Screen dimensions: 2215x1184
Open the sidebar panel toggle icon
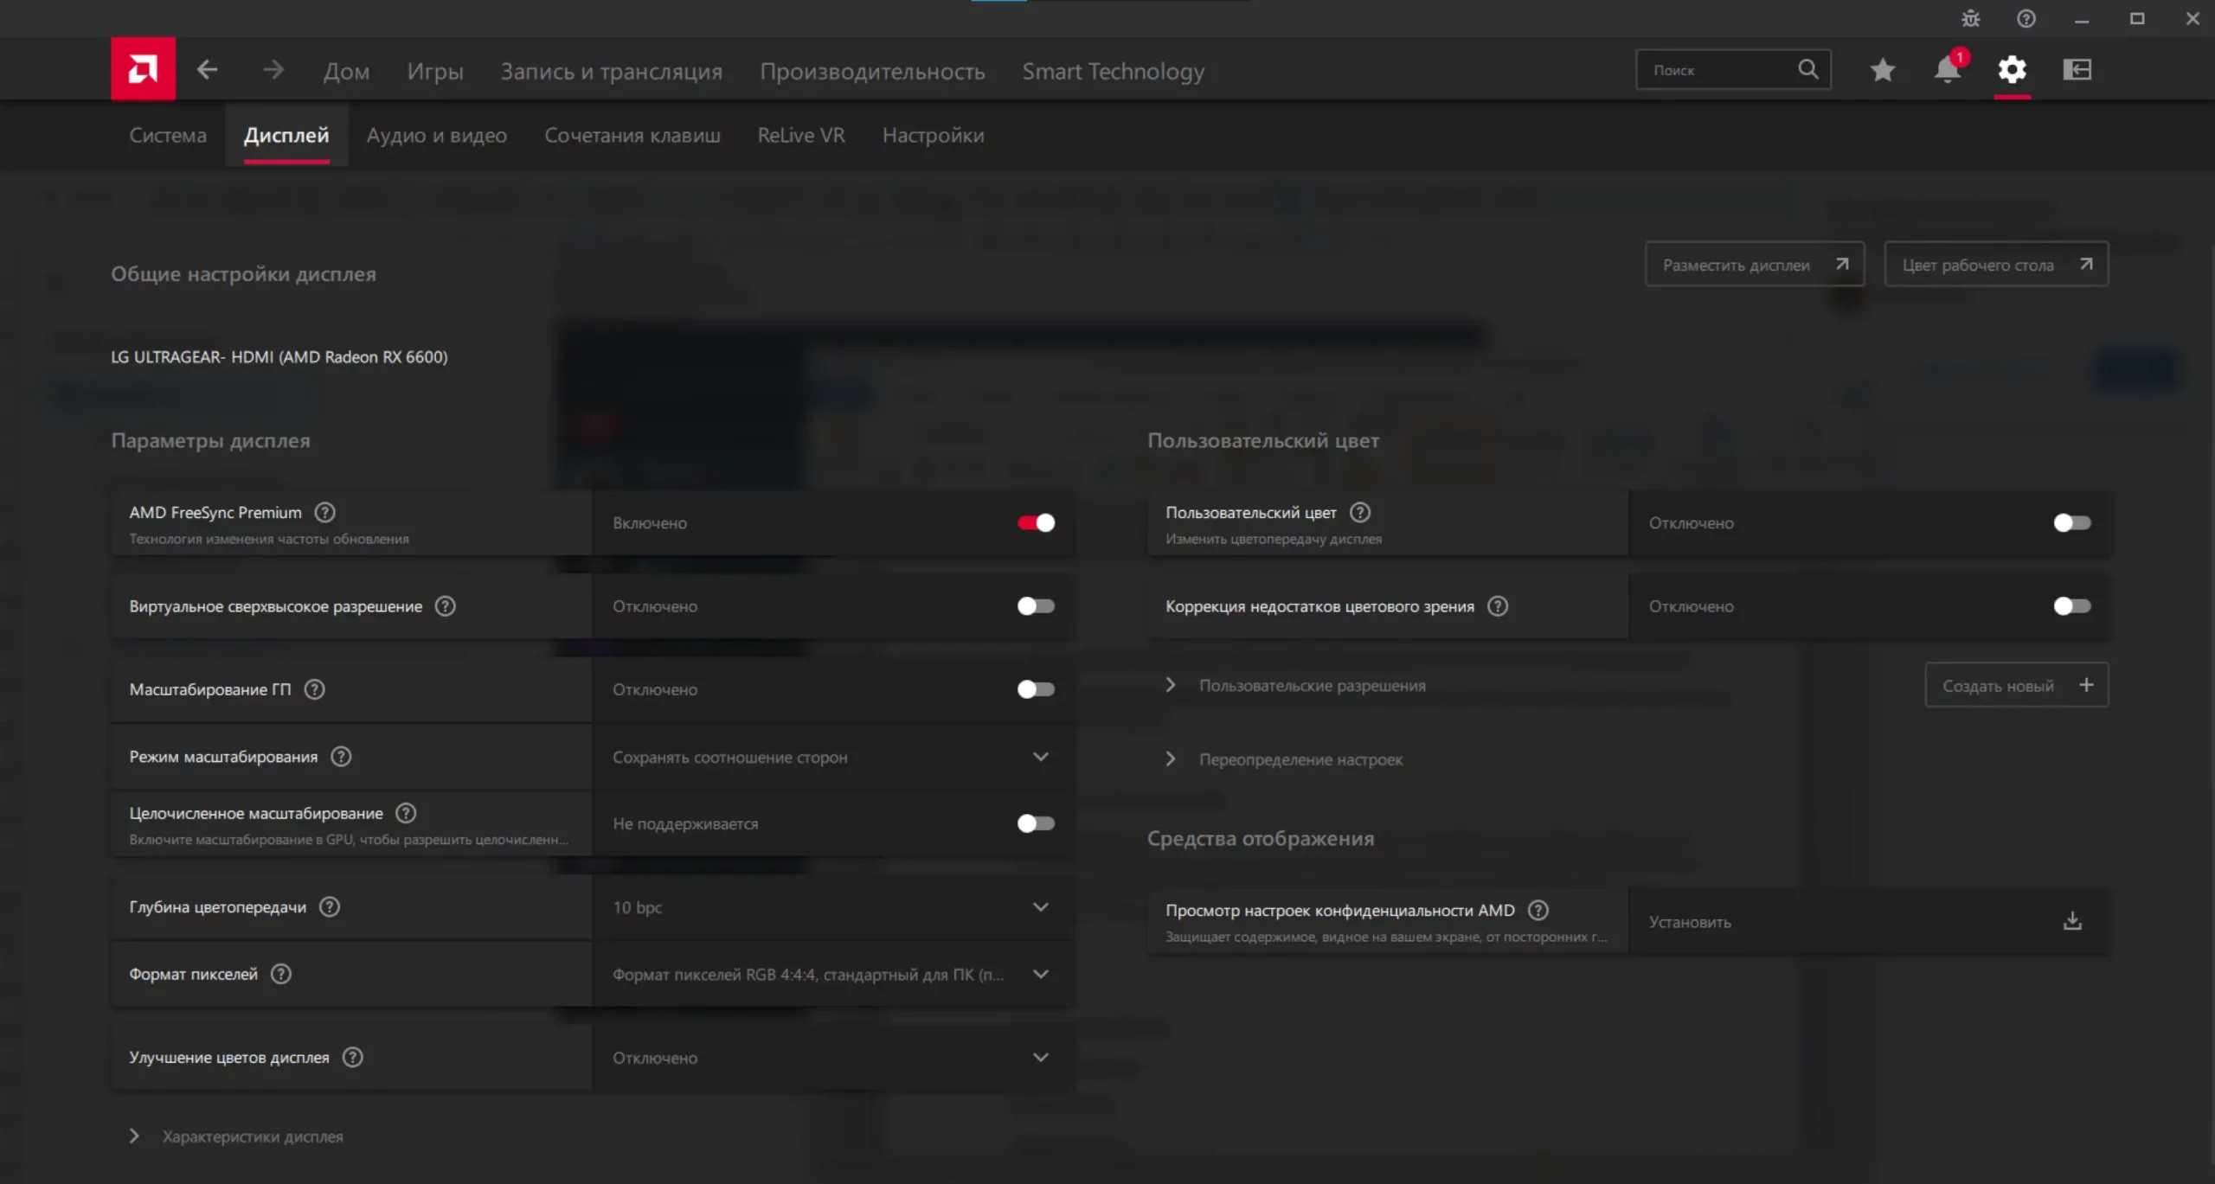pos(2077,69)
